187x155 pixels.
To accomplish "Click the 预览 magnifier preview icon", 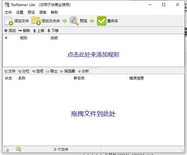I will [74, 21].
